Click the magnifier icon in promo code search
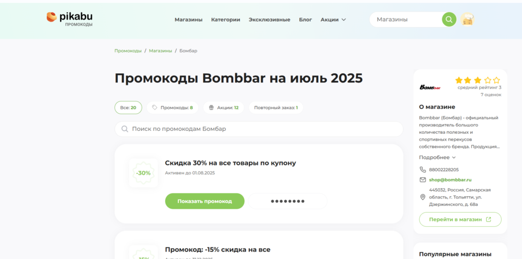Viewport: 522px width, 259px height. coord(125,129)
